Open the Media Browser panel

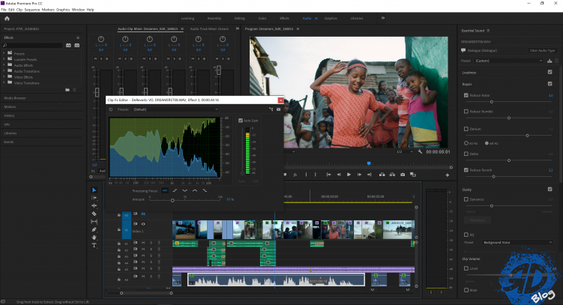16,98
